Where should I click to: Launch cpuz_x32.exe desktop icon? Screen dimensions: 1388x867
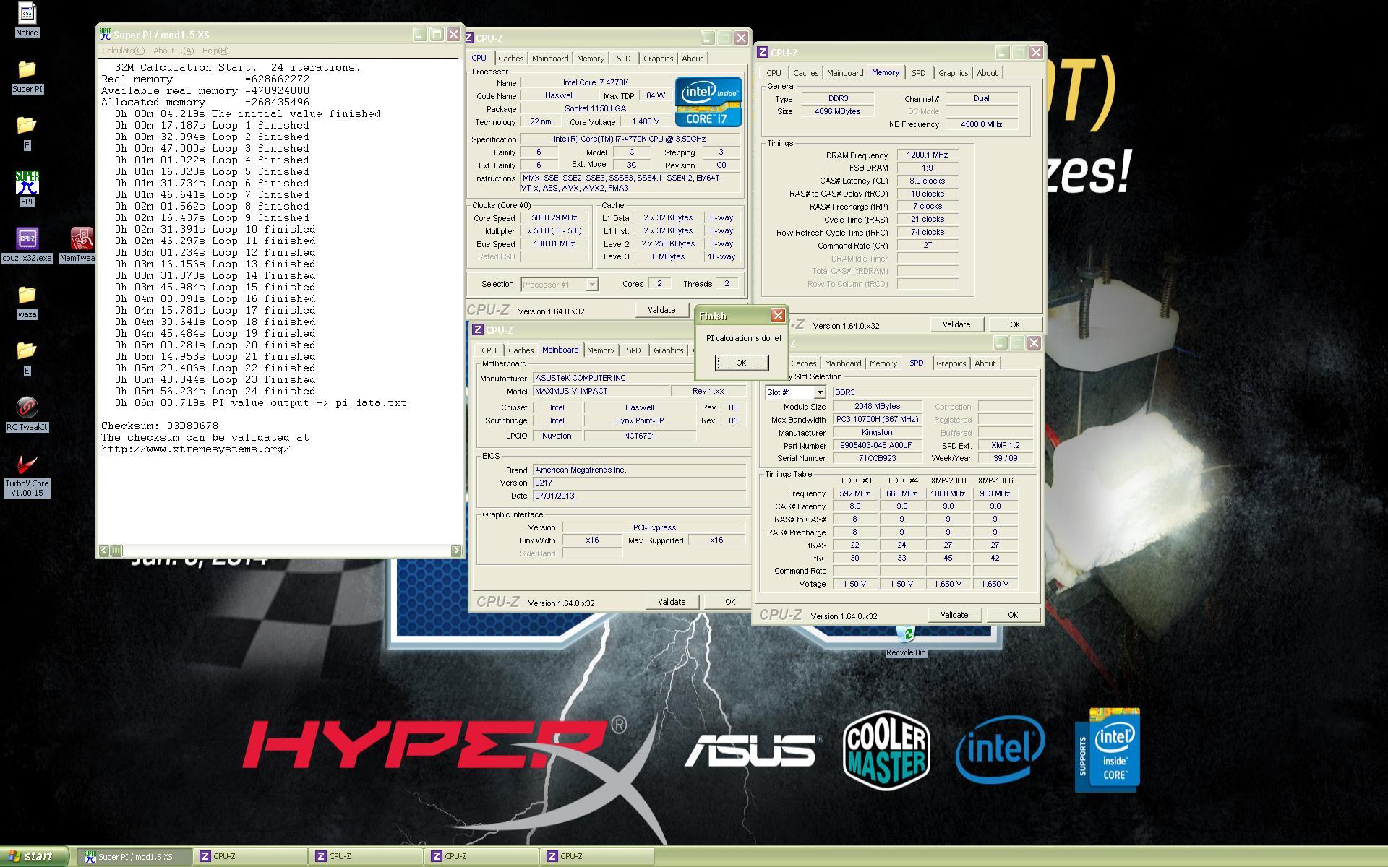point(27,245)
